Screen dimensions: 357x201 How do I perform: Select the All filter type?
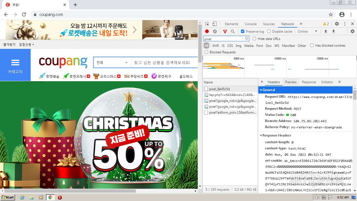pos(206,46)
